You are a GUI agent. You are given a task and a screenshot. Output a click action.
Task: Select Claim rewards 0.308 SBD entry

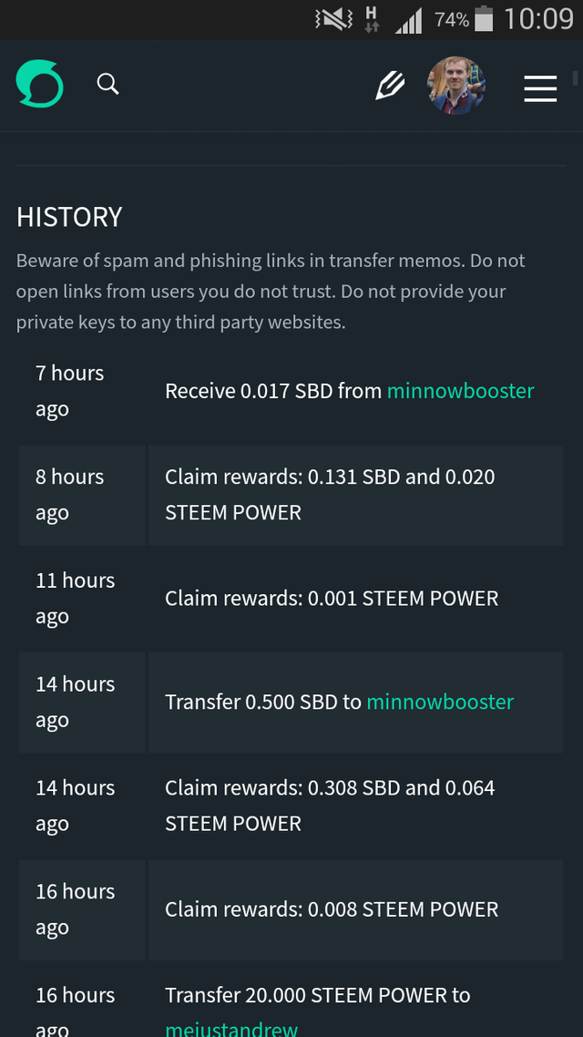[330, 806]
